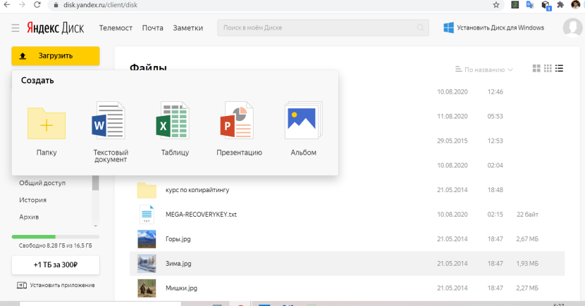
Task: Click the storage usage progress bar
Action: pyautogui.click(x=56, y=236)
